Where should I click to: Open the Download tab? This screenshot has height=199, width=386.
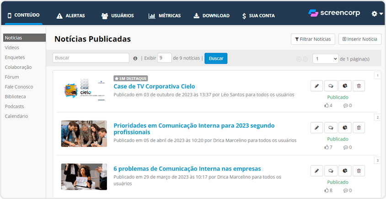(211, 16)
